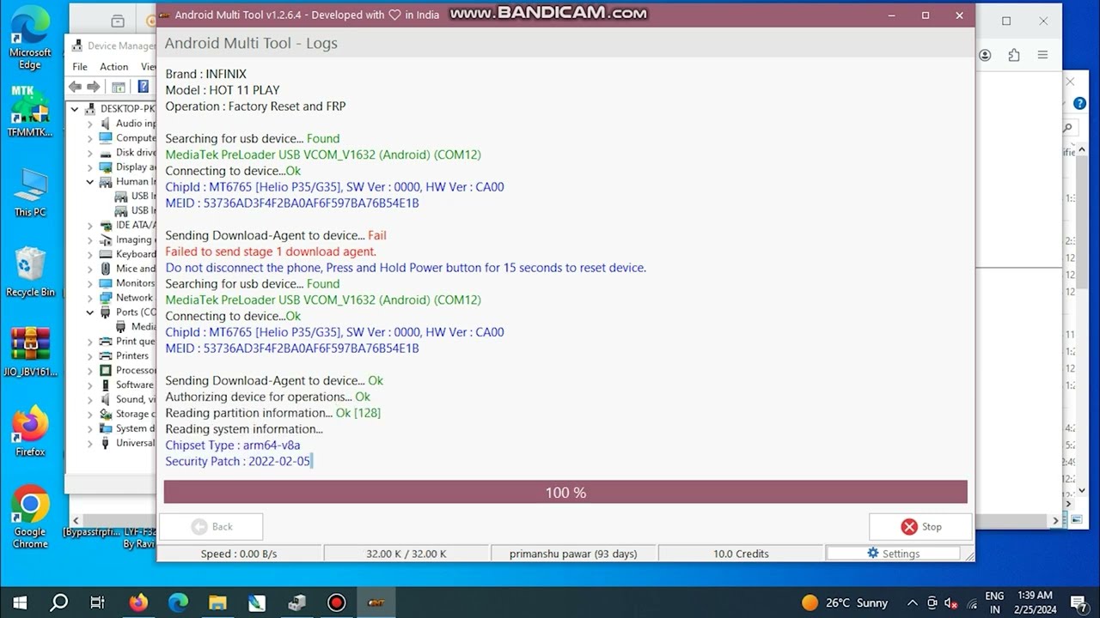Open File menu in Device Manager
Viewport: 1100px width, 618px height.
click(x=80, y=67)
